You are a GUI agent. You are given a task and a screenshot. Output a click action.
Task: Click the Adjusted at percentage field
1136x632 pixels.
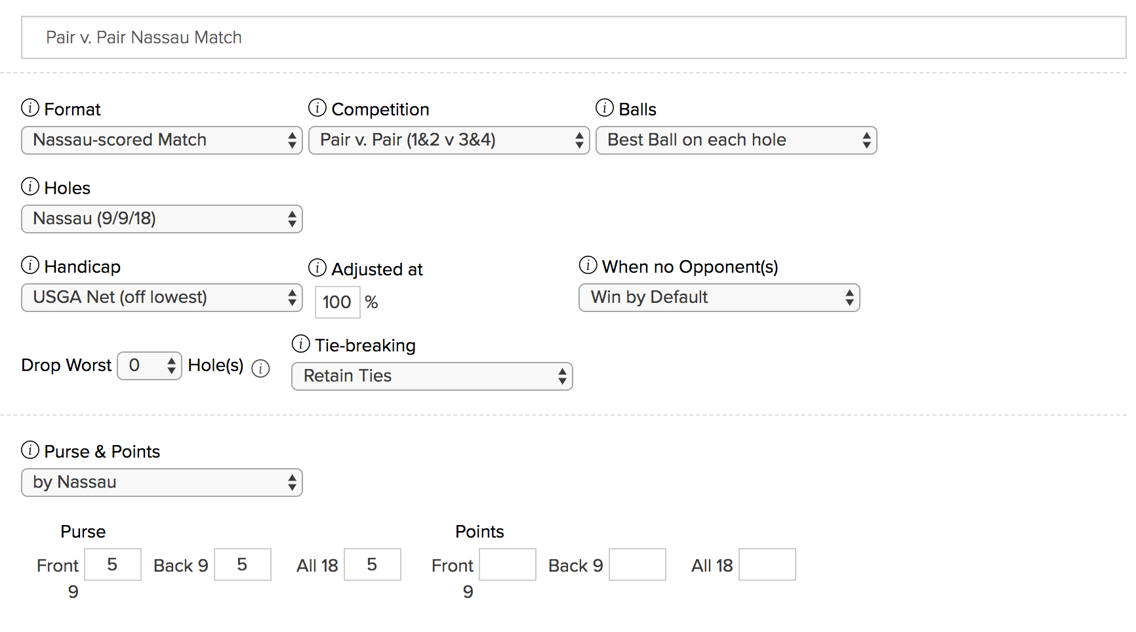(x=337, y=302)
